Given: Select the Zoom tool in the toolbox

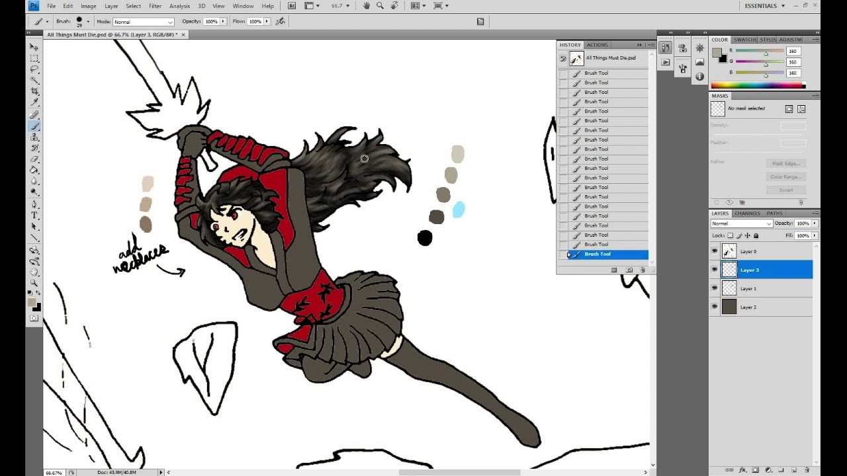Looking at the screenshot, I should click(34, 283).
